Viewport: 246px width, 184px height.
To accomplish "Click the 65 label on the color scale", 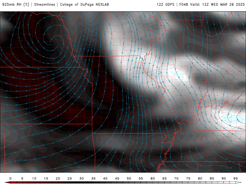I will [x=165, y=178].
